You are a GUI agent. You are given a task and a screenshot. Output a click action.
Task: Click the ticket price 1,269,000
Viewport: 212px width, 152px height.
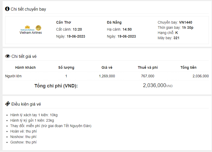(107, 76)
